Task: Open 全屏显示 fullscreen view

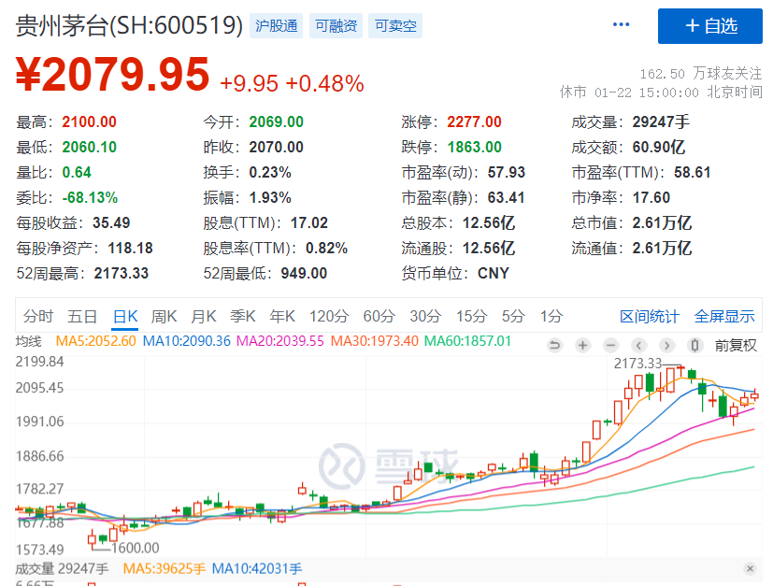Action: click(724, 316)
